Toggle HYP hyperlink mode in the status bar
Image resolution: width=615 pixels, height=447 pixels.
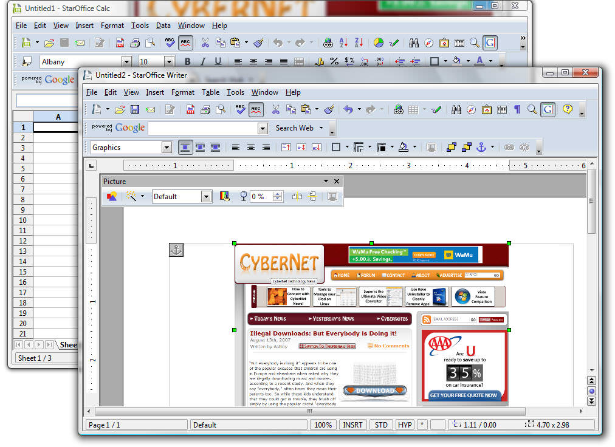point(405,425)
